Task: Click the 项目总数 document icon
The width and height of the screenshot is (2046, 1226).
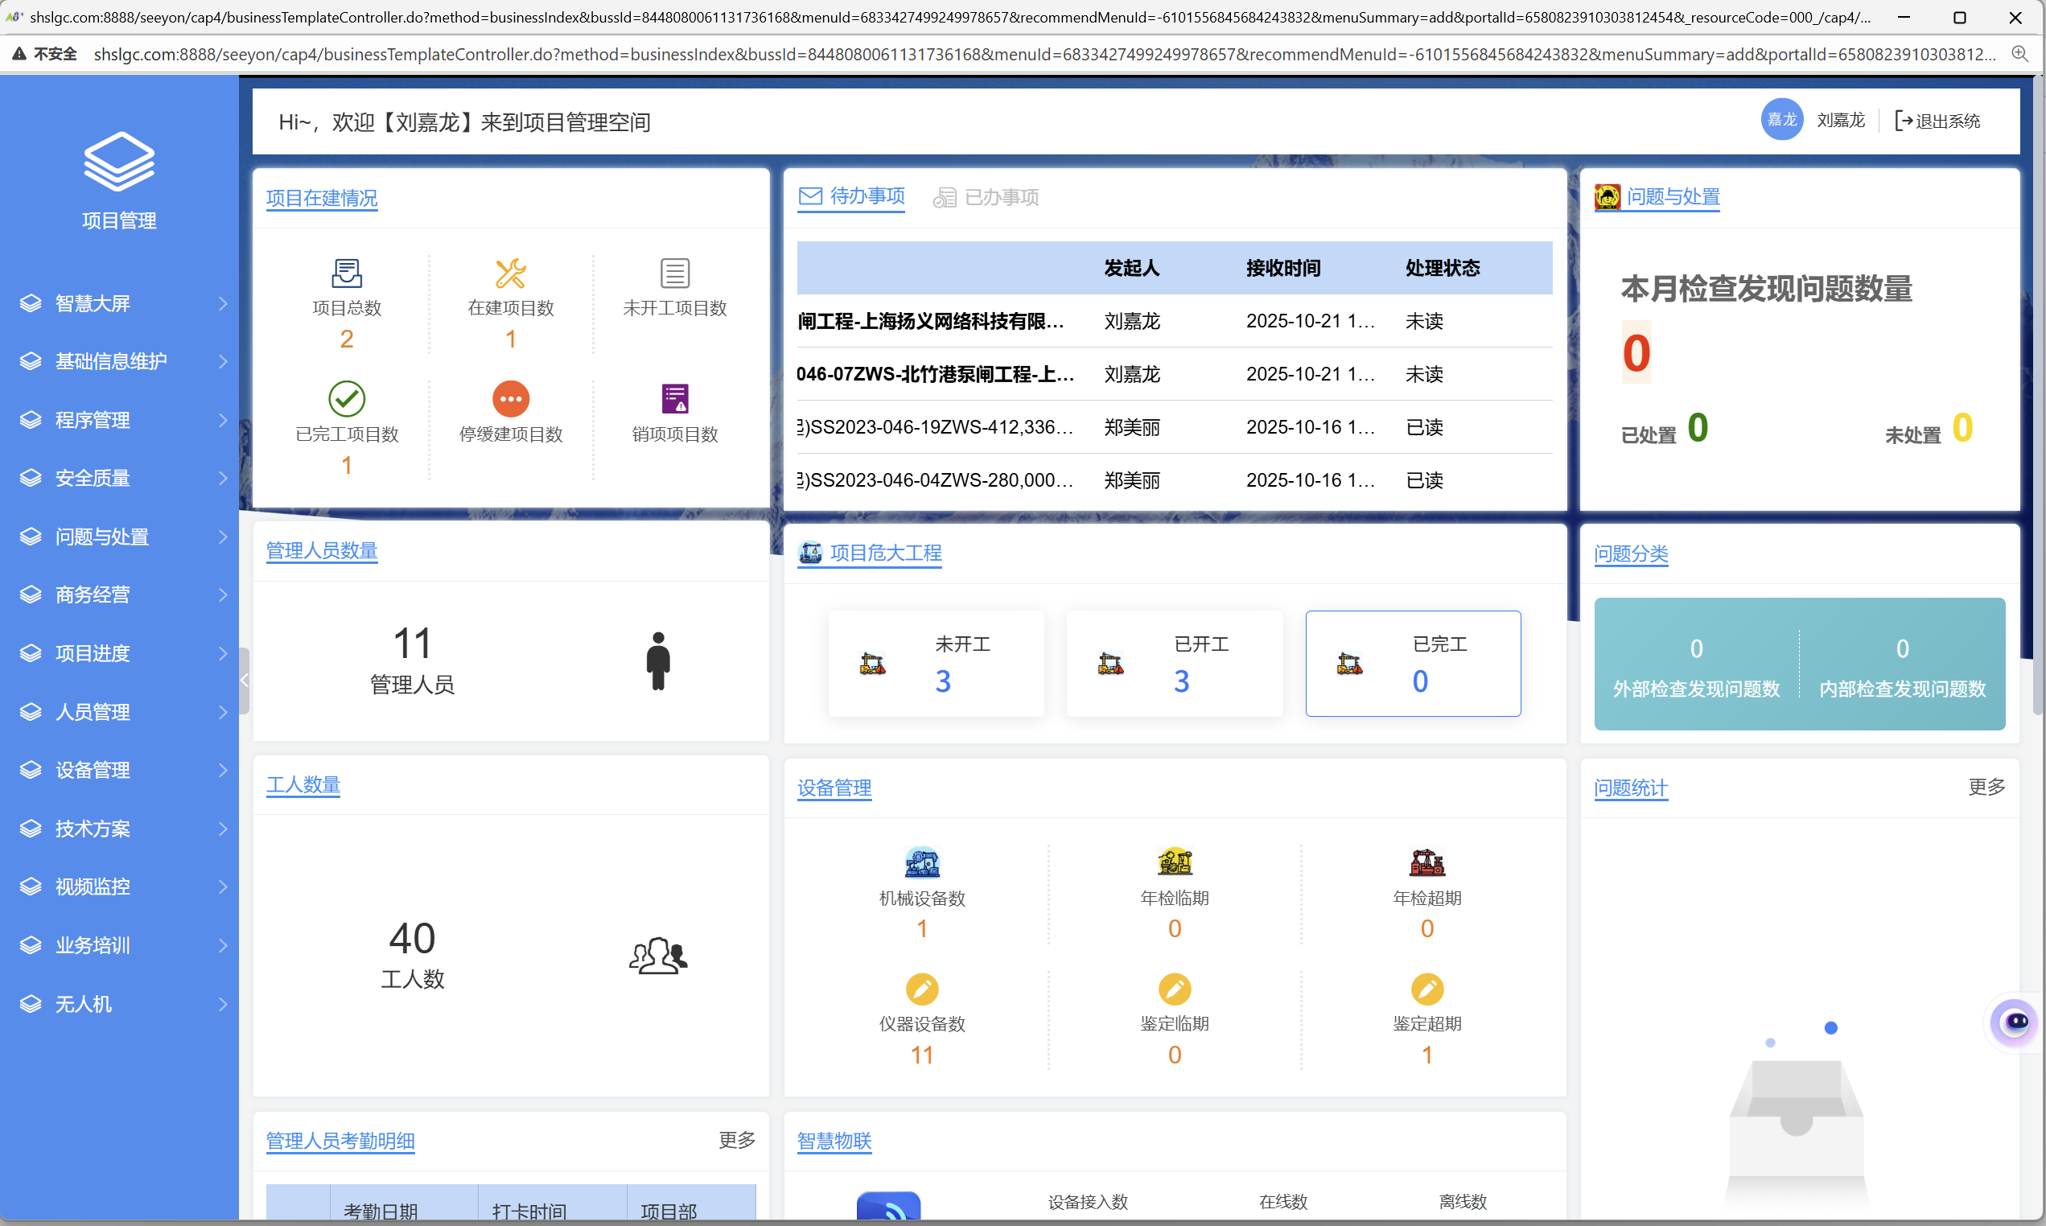Action: point(346,273)
